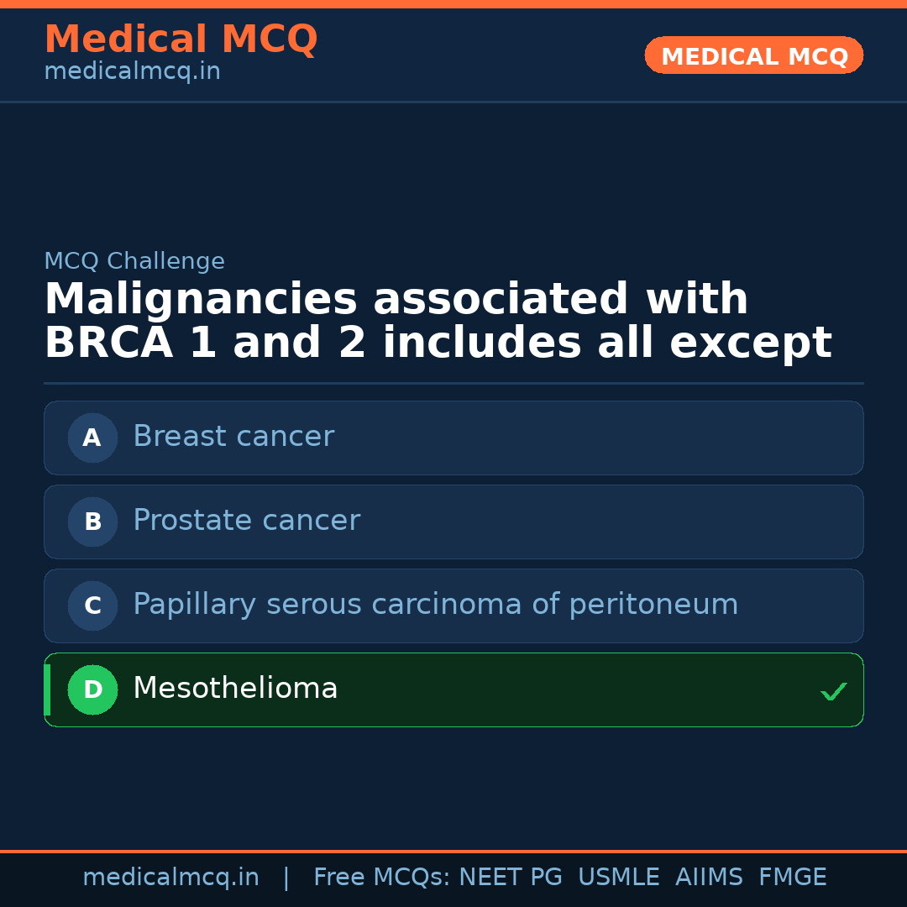Open the medicalmcq.in link in footer
This screenshot has height=907, width=907.
click(x=170, y=878)
